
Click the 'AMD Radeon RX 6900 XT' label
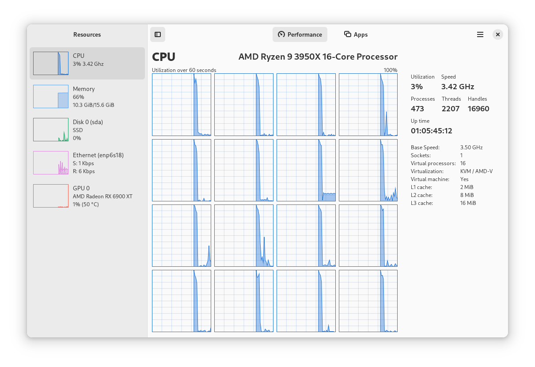coord(102,197)
